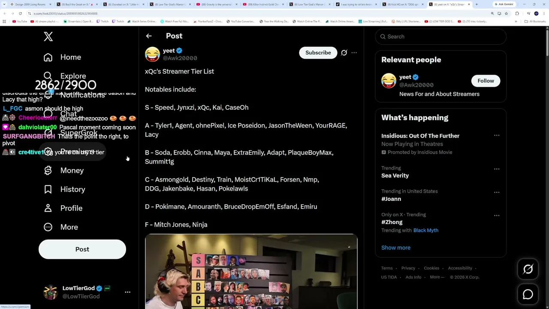The height and width of the screenshot is (309, 549).
Task: Open History bookmark icon in sidebar
Action: point(48,189)
